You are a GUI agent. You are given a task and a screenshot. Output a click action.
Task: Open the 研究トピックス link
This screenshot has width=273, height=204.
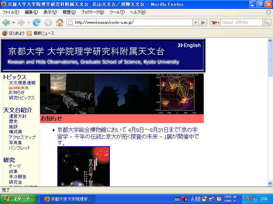coord(22,98)
